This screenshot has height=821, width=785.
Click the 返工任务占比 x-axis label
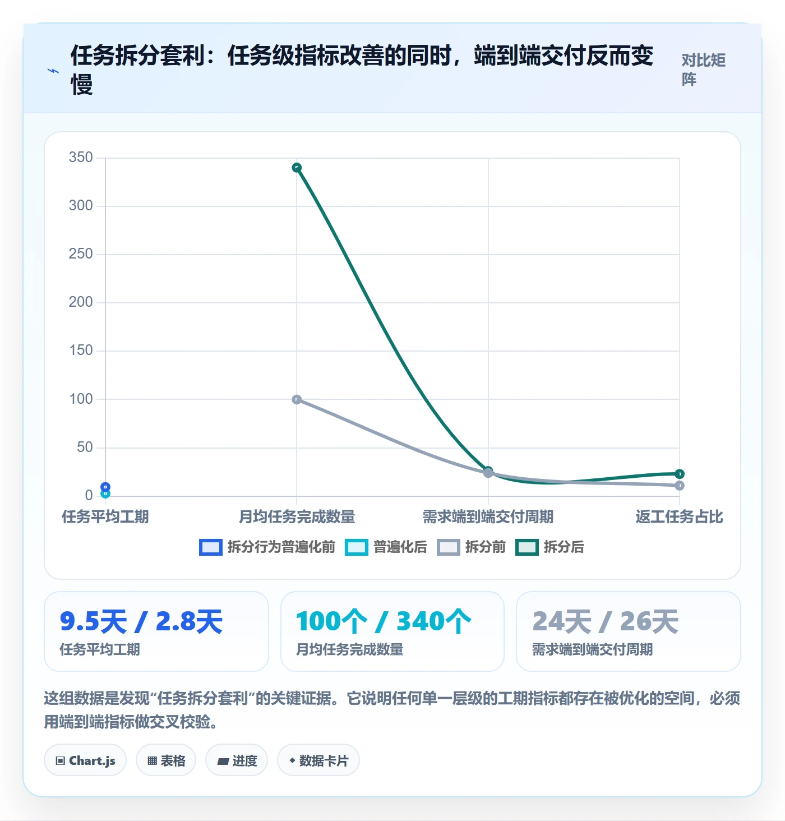(x=680, y=516)
